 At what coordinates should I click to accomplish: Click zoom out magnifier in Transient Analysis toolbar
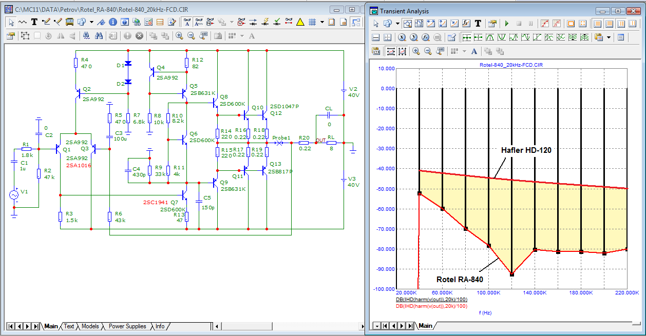pyautogui.click(x=428, y=51)
